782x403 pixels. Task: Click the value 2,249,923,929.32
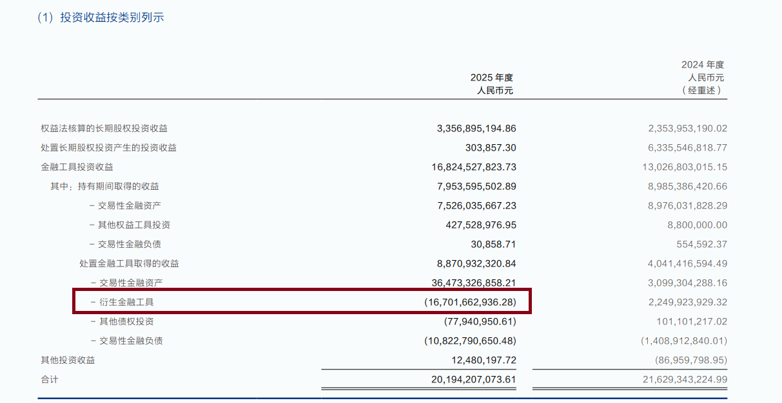pyautogui.click(x=688, y=303)
